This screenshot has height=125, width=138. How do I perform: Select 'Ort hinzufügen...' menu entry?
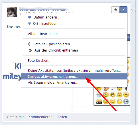(x=74, y=24)
